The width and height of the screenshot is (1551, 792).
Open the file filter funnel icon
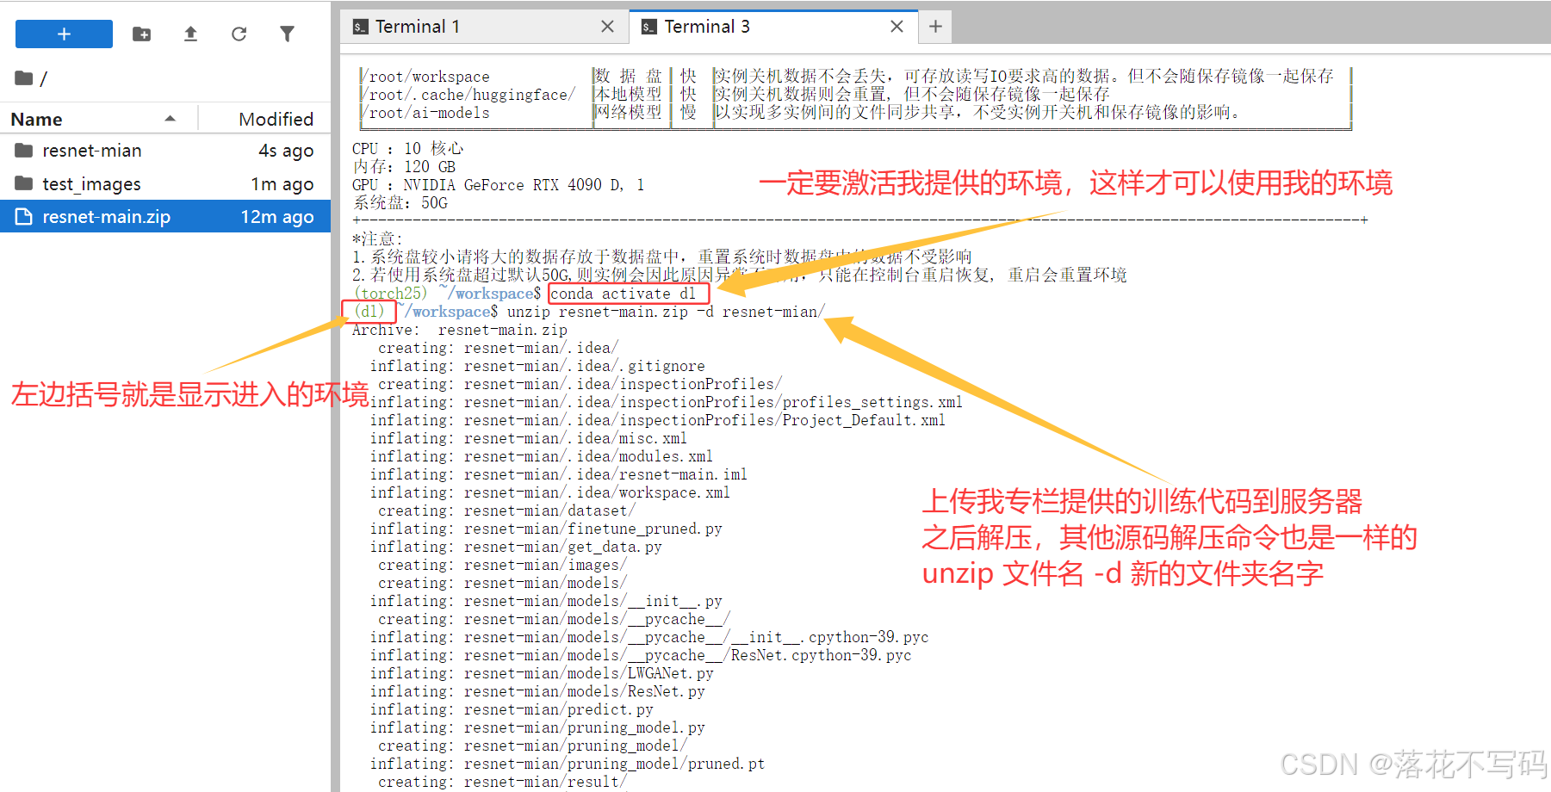288,34
